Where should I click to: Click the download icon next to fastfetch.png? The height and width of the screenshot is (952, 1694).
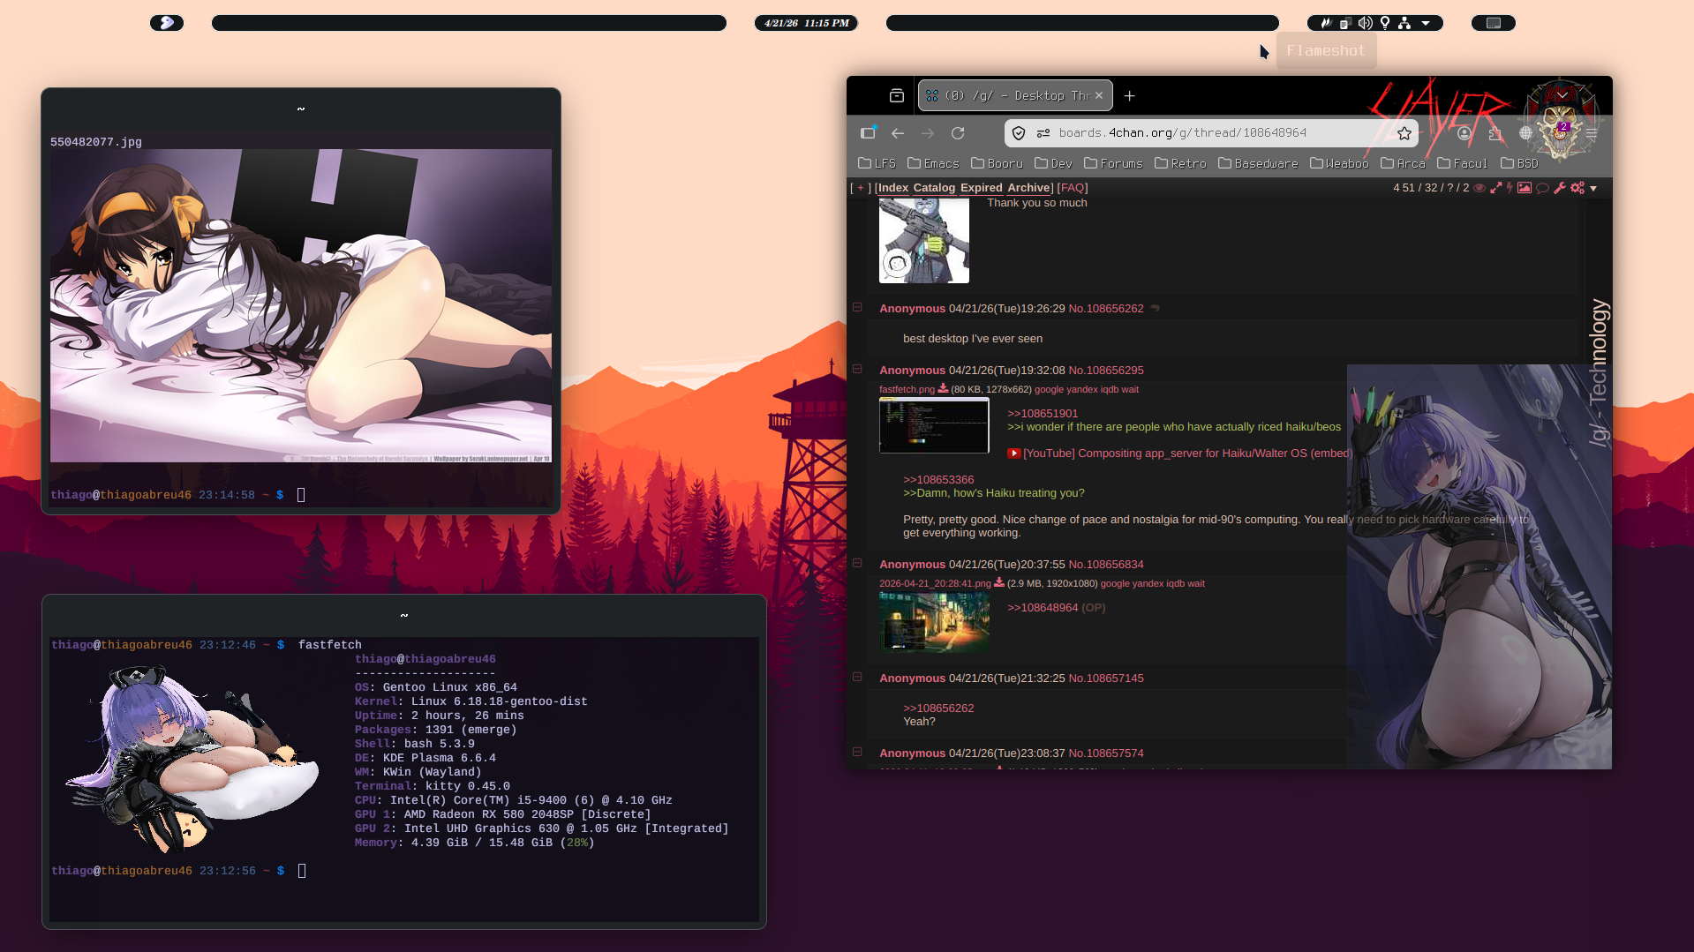[x=943, y=388]
